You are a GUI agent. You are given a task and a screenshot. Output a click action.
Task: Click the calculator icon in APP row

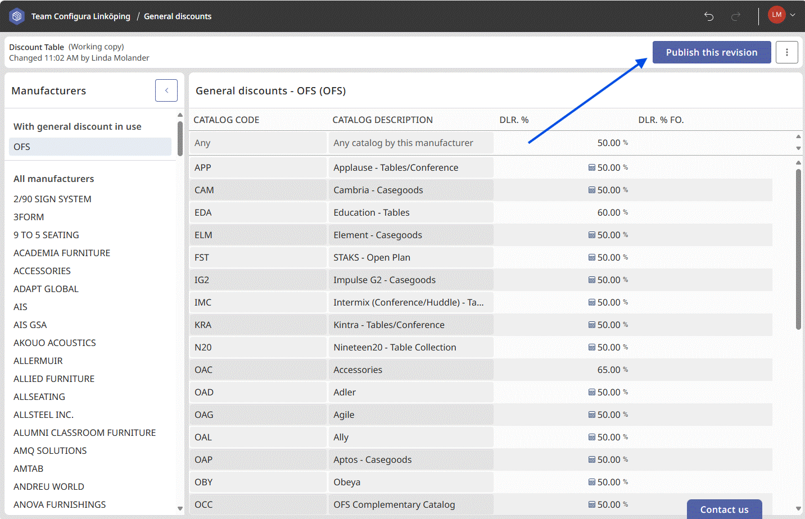pyautogui.click(x=592, y=167)
